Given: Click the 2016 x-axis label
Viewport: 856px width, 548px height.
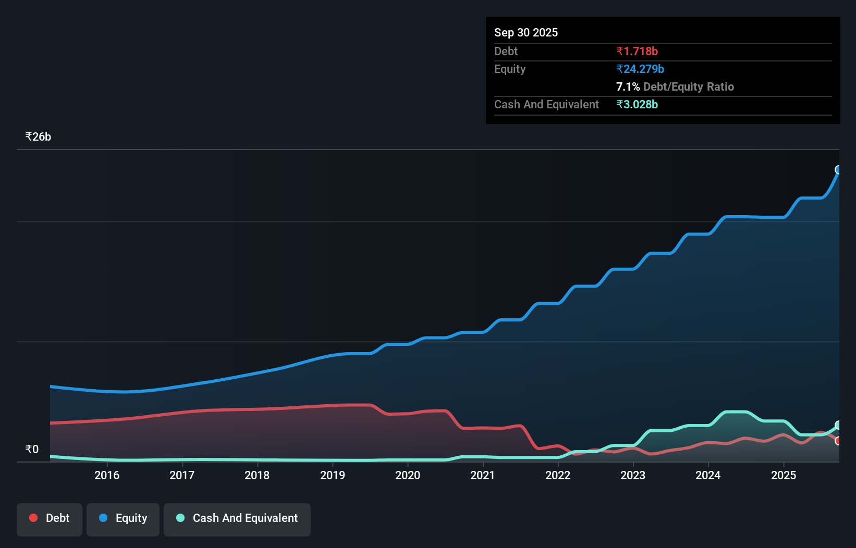Looking at the screenshot, I should (107, 475).
